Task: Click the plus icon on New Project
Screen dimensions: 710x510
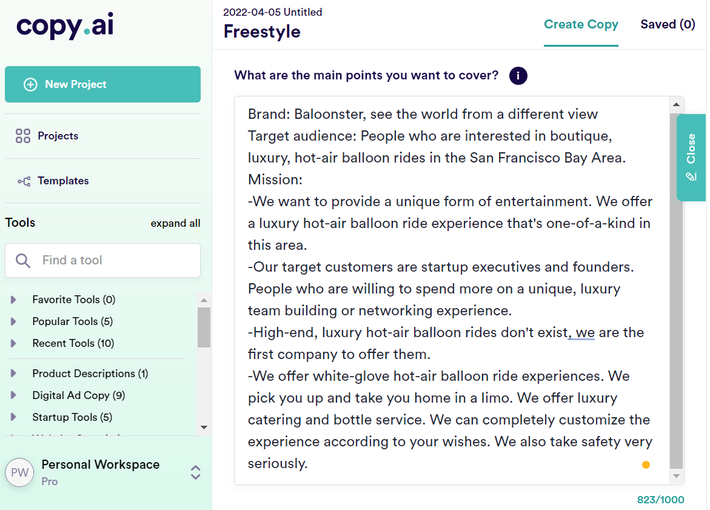Action: tap(30, 85)
